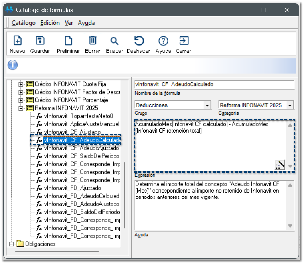Open the Catálogo menu
The height and width of the screenshot is (264, 304).
24,23
